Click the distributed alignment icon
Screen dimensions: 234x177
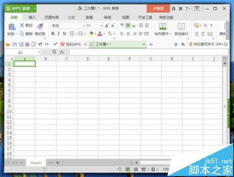(x=146, y=34)
